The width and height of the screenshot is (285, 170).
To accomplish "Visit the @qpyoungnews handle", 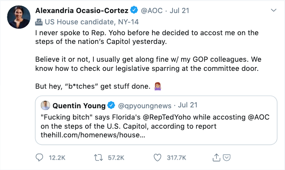I will tap(145, 106).
